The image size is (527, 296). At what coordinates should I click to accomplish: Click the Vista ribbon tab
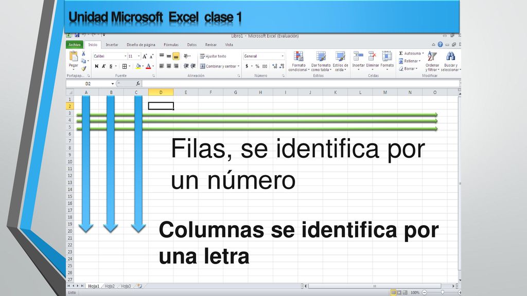tap(229, 45)
